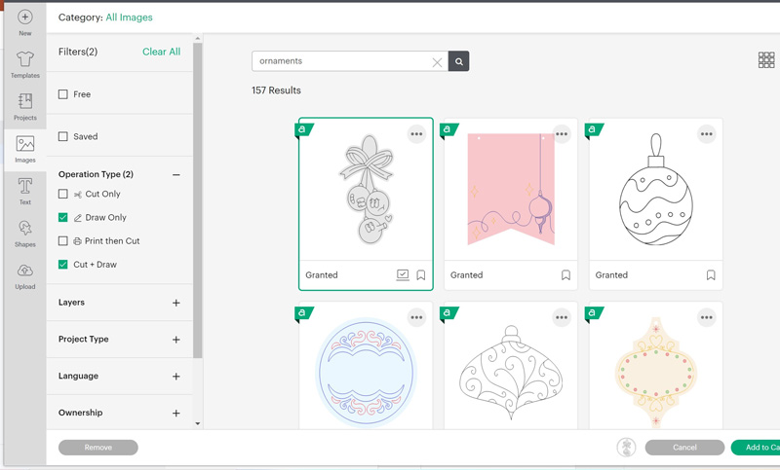Select the yellow dotted ornament thumbnail
The image size is (780, 470).
click(x=655, y=374)
